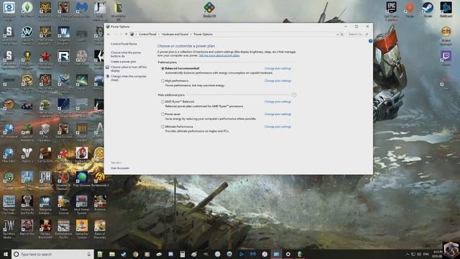The image size is (460, 259).
Task: Collapse the Hide additional plans chevron
Action: point(294,95)
